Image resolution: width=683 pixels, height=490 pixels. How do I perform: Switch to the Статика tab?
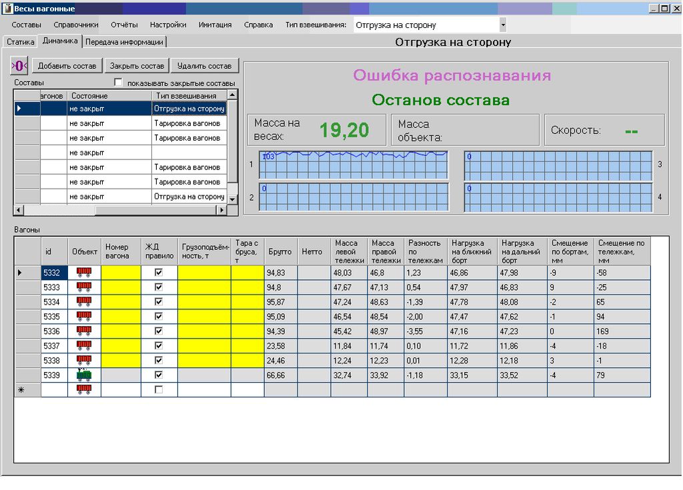pos(21,41)
